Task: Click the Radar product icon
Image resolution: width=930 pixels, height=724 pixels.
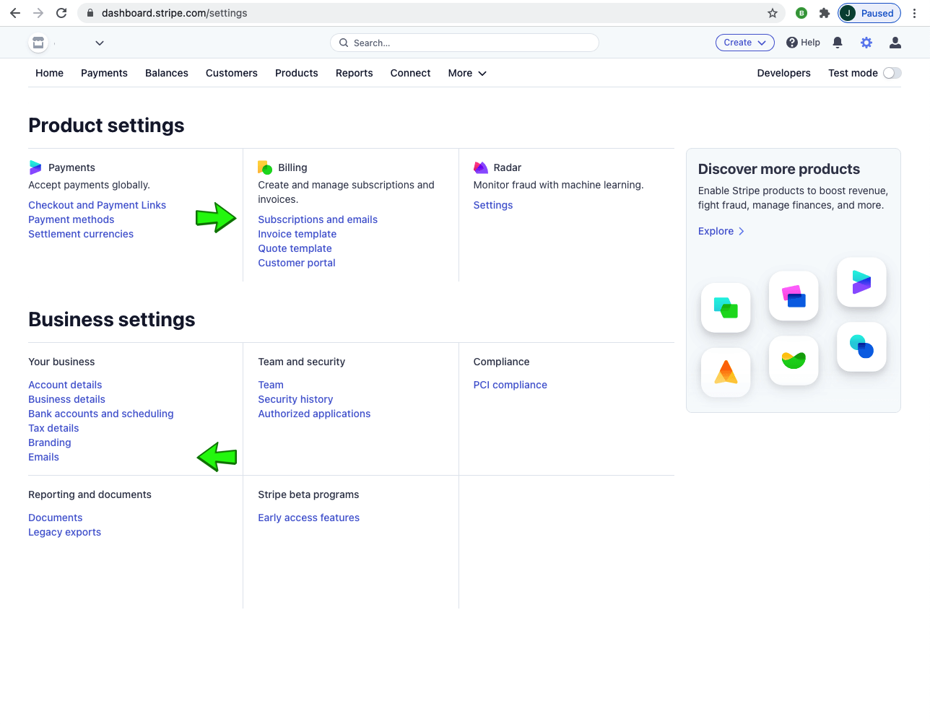Action: point(481,167)
